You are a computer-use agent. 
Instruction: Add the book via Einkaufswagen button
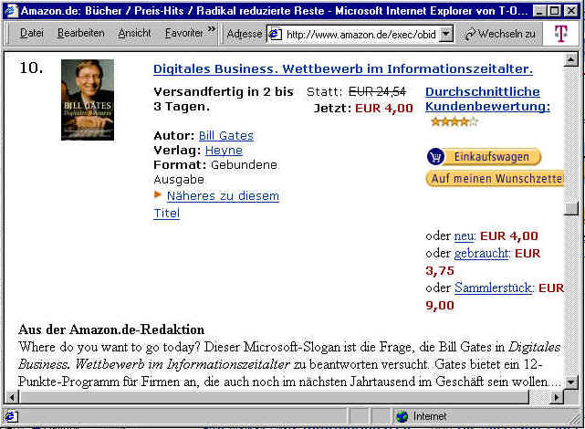point(484,157)
